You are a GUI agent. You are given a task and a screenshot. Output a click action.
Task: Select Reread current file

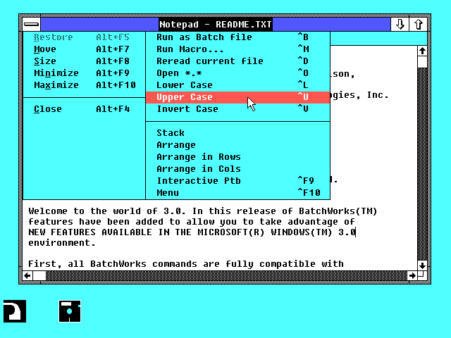[238, 61]
